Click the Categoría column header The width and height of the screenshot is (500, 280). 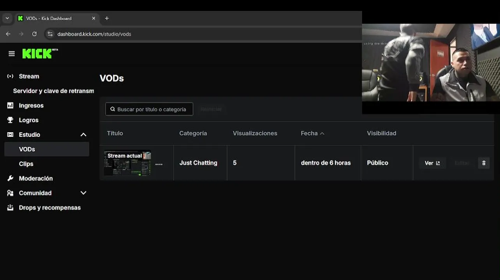pos(193,133)
